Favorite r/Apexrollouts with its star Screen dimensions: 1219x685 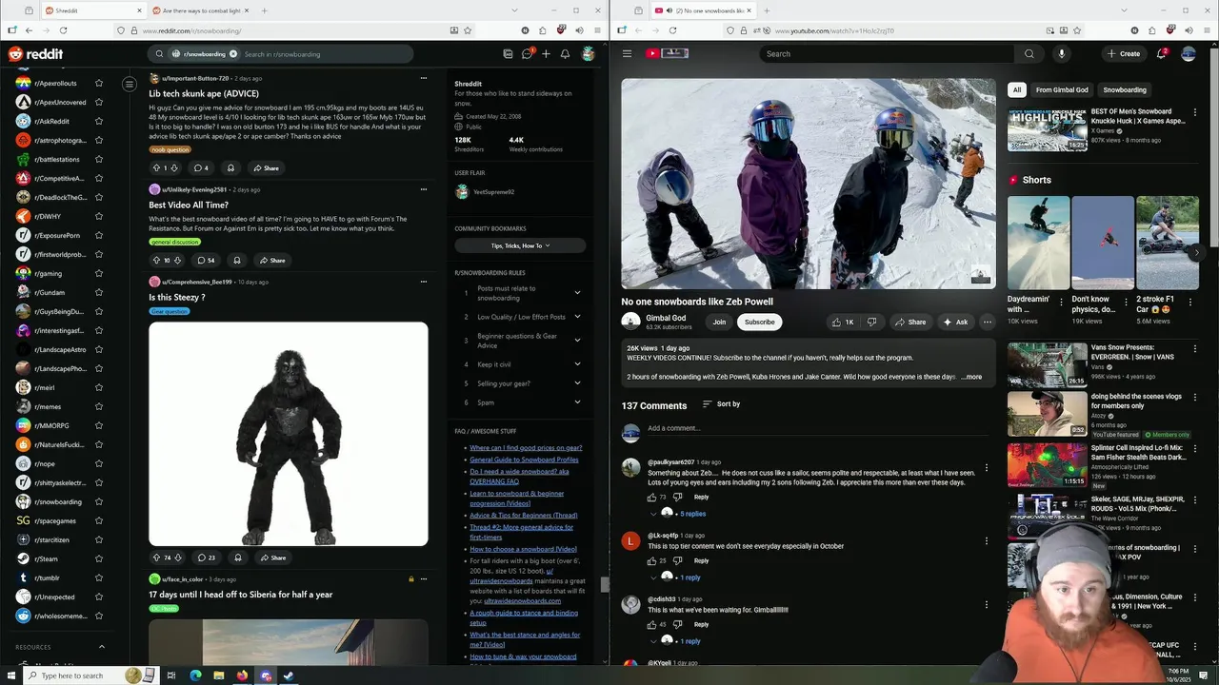point(98,83)
